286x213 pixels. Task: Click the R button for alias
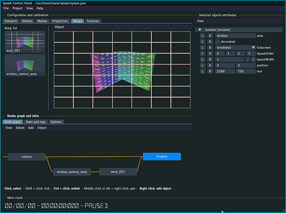click(210, 36)
